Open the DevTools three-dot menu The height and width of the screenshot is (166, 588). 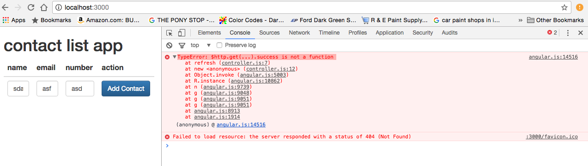[568, 33]
